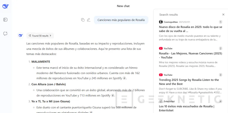Open 'Nuevo disco de Rosalía en 2025' result
Screen dimensions: 228x113
(x=191, y=29)
